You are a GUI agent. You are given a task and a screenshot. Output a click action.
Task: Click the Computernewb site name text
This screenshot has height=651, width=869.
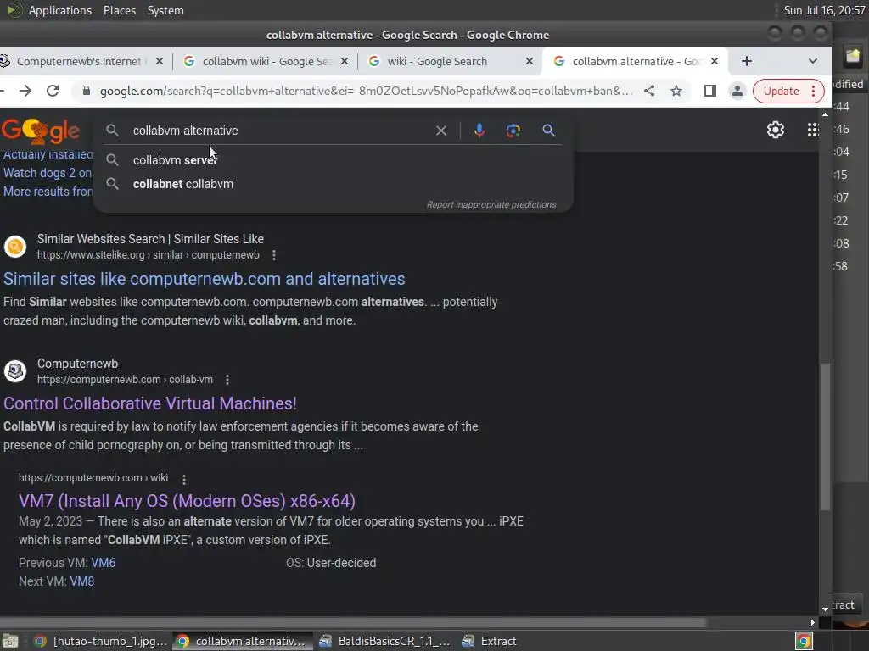[x=77, y=364]
